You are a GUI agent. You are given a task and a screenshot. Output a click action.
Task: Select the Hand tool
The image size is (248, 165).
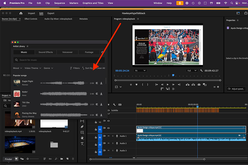(82, 138)
